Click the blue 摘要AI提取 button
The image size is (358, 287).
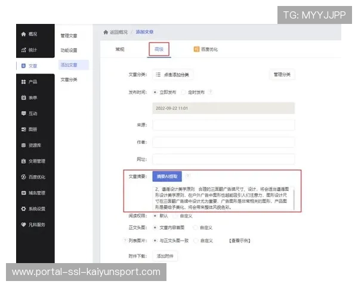pyautogui.click(x=167, y=176)
